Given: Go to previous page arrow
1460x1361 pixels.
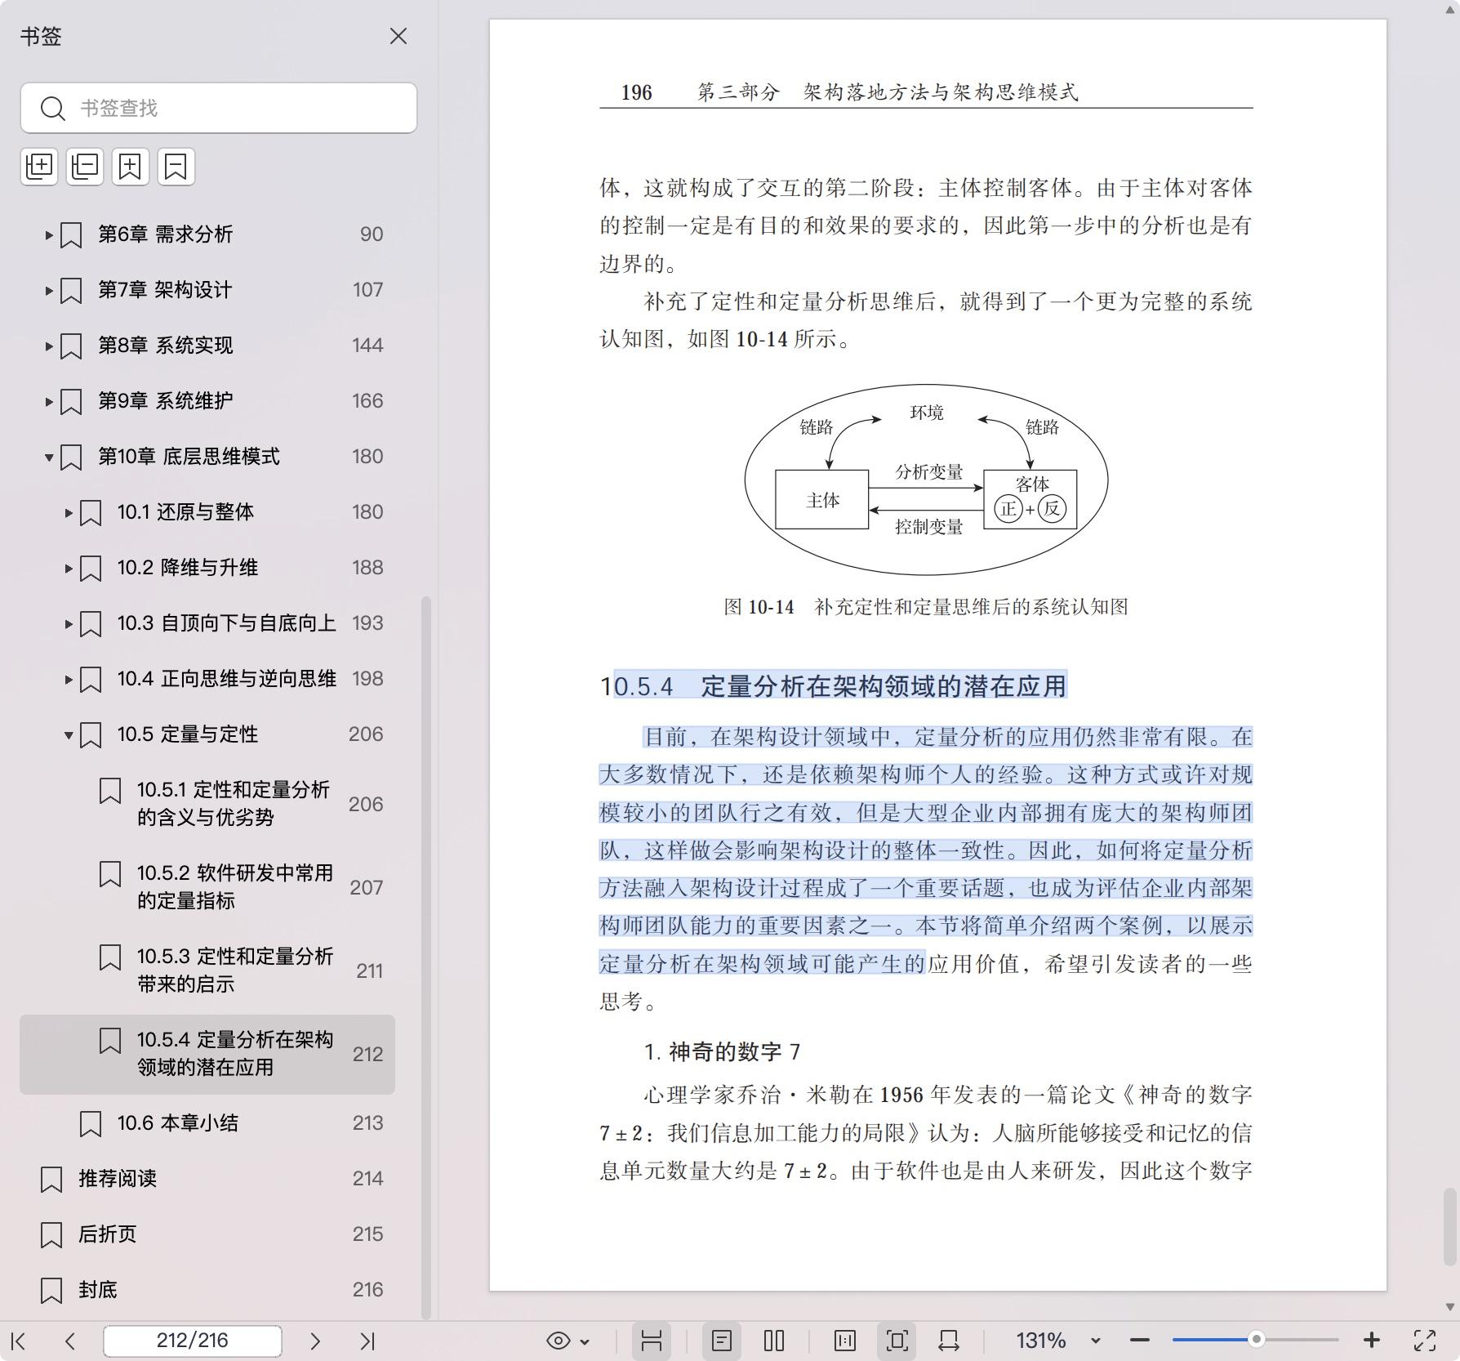Looking at the screenshot, I should [x=70, y=1341].
